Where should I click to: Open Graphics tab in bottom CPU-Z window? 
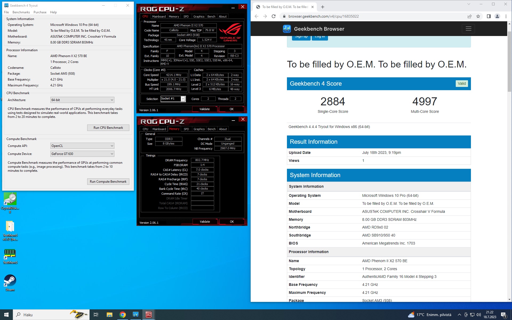coord(199,129)
